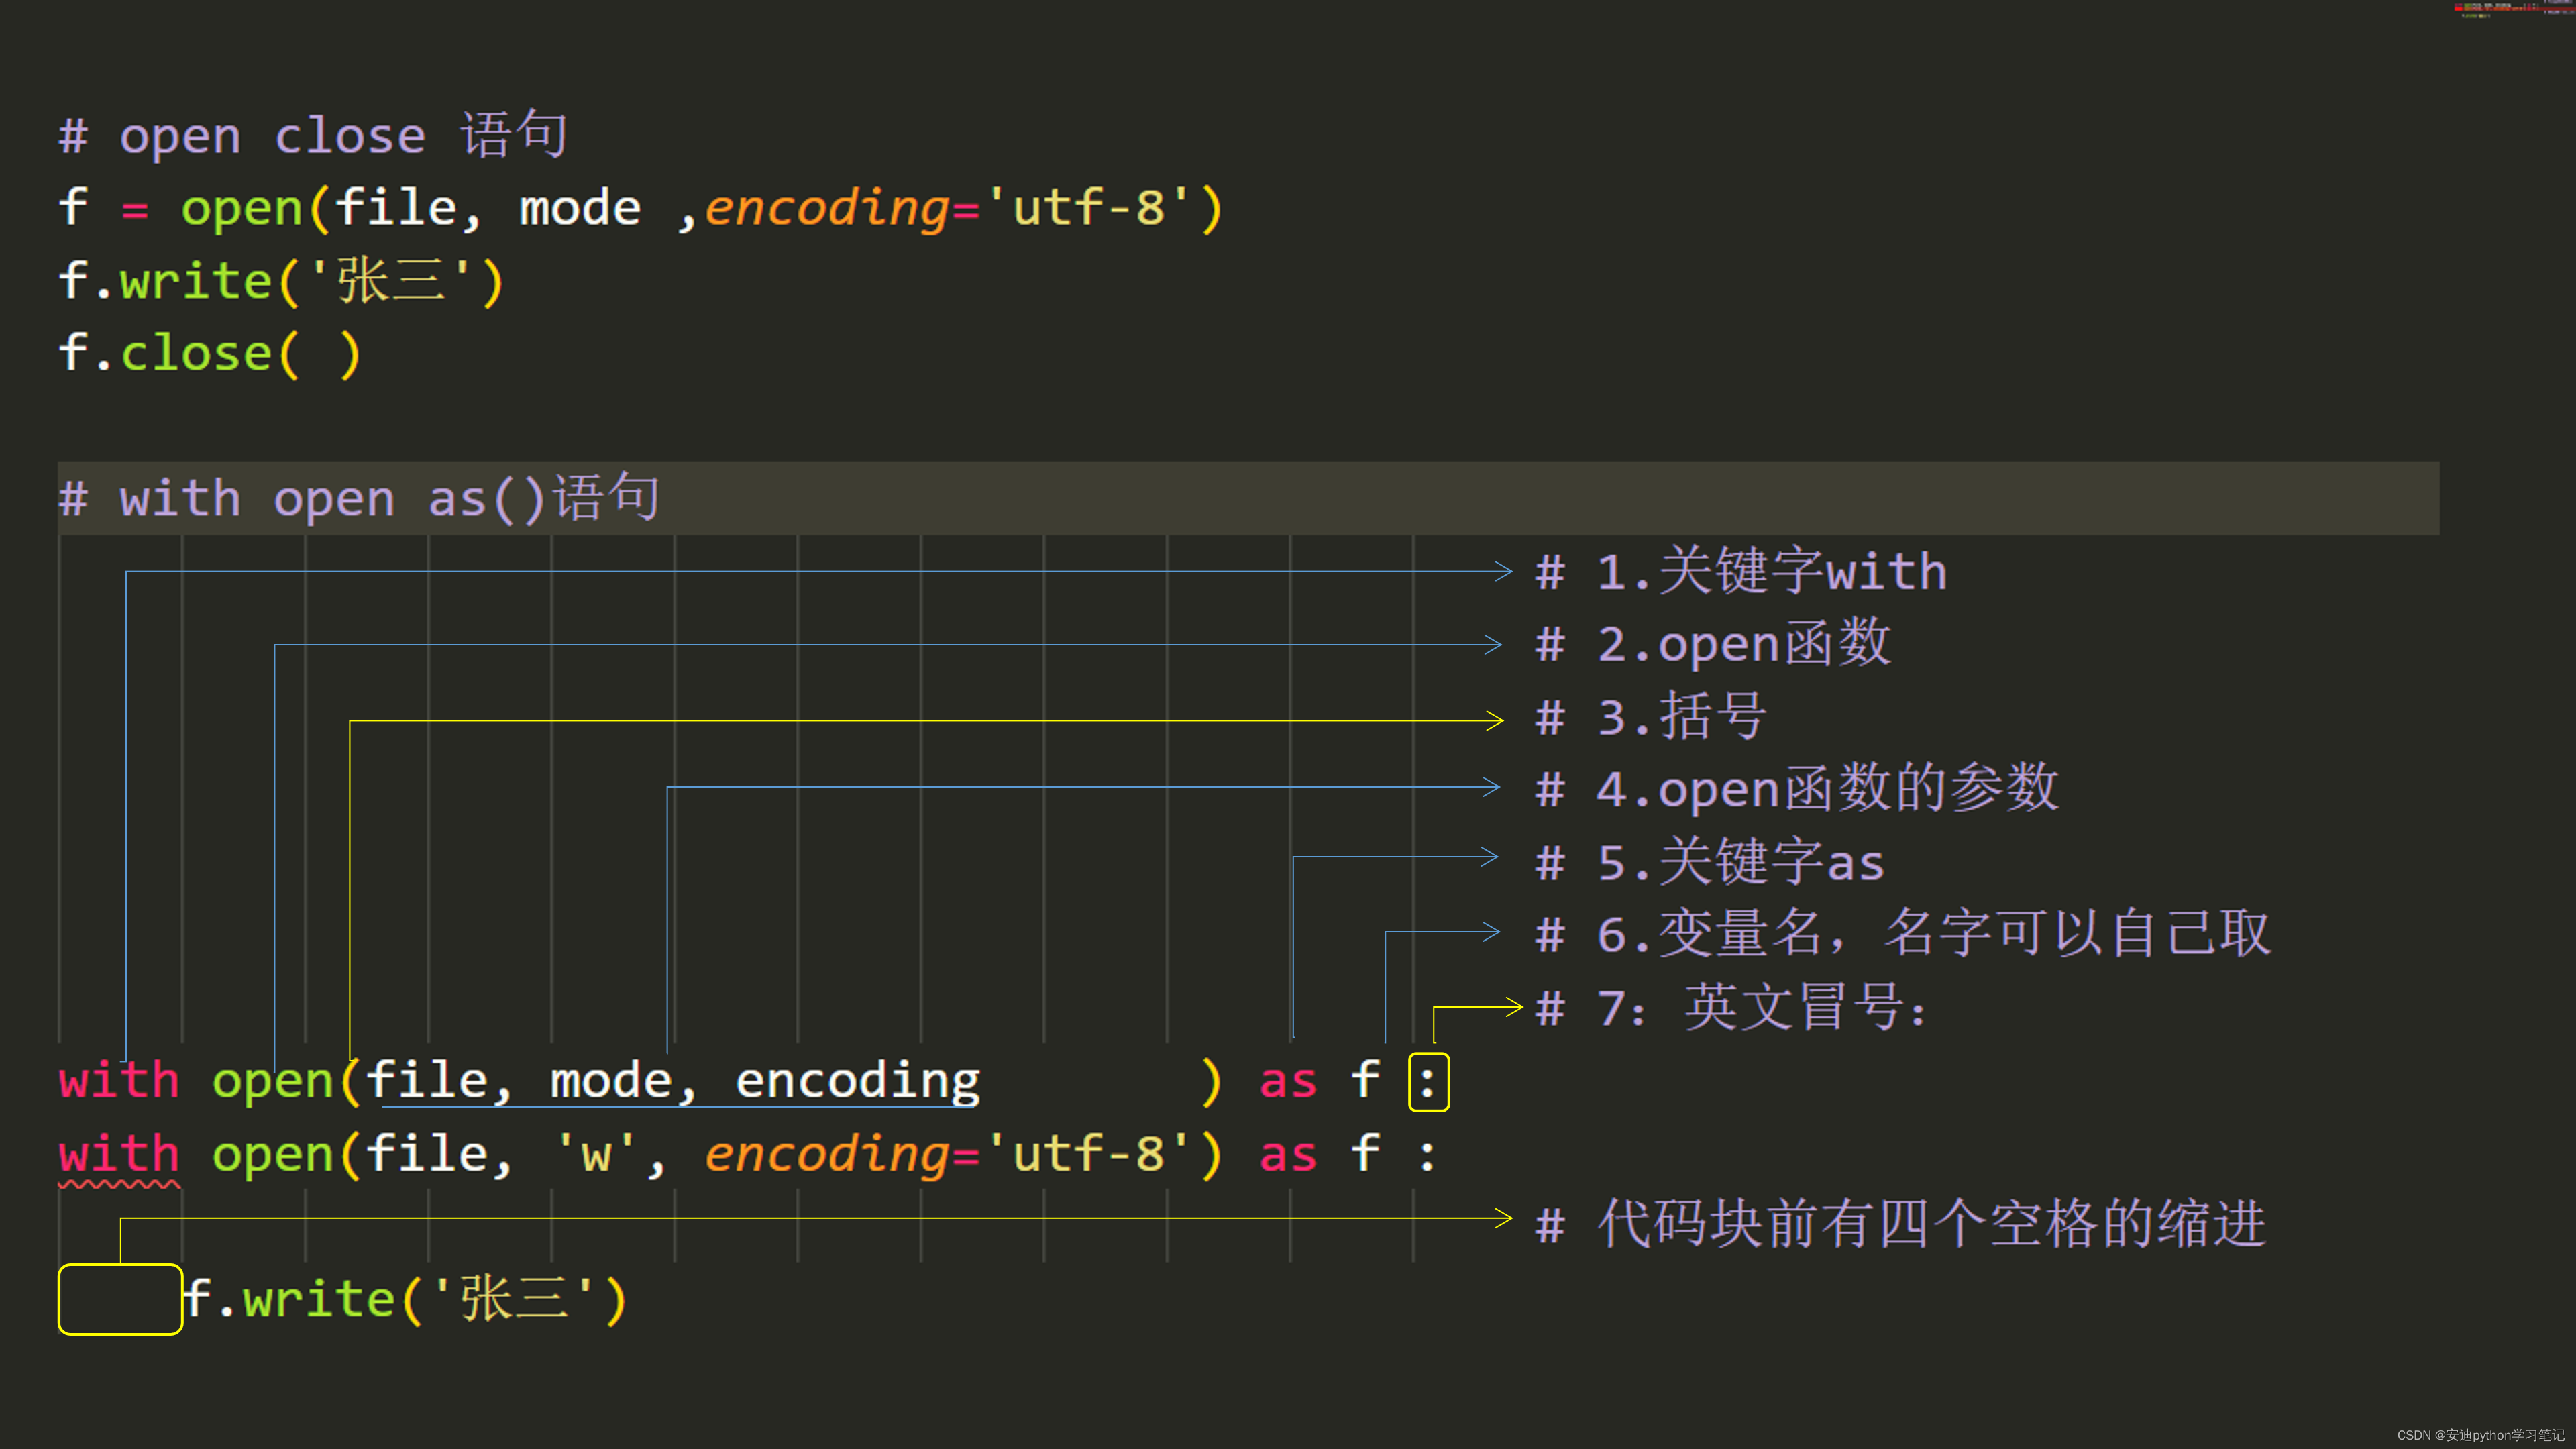The height and width of the screenshot is (1449, 2576).
Task: Click the comment '# 2.open函数'
Action: (1713, 643)
